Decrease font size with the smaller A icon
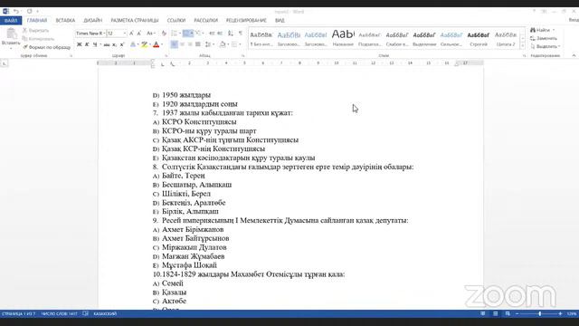Screen dimensions: 579x326 [x=139, y=34]
